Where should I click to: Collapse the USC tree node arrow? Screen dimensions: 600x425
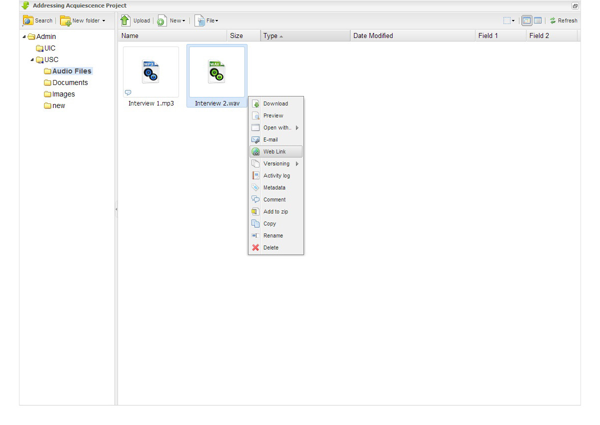tap(32, 59)
